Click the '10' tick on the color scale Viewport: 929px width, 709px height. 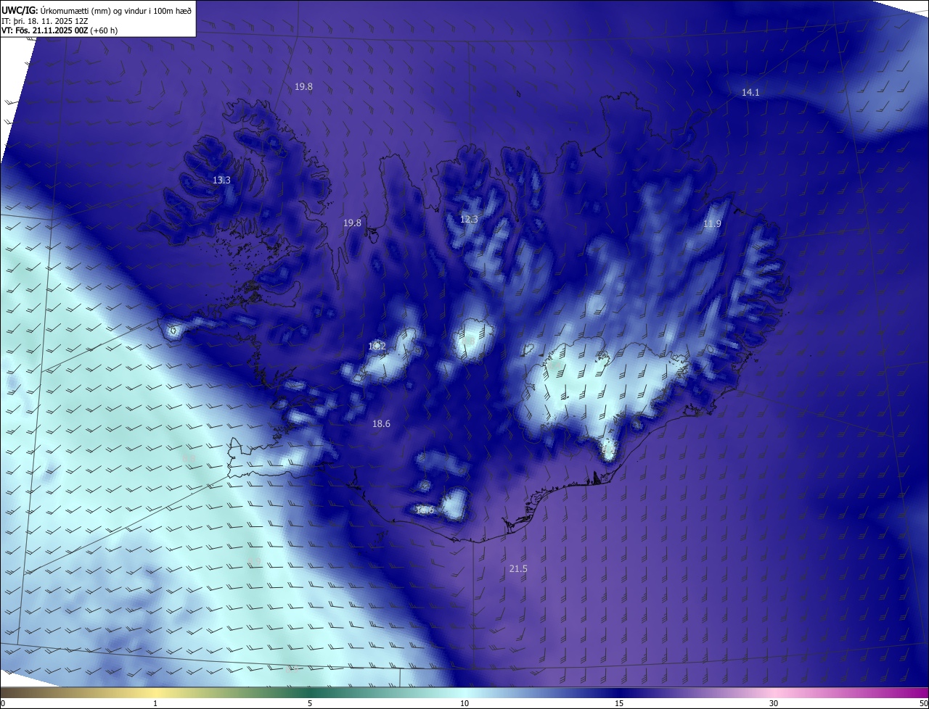pos(464,703)
